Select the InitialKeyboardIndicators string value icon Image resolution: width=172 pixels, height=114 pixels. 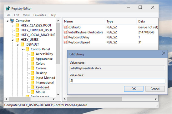(66, 32)
